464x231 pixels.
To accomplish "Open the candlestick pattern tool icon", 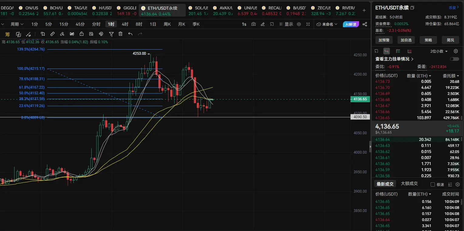I will 72,34.
